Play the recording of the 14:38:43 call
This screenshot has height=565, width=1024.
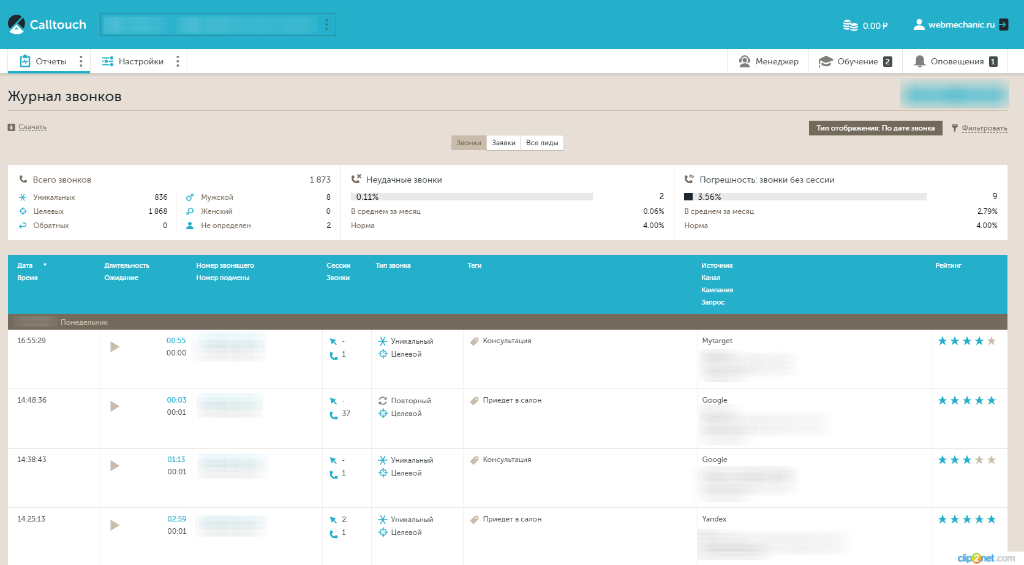click(115, 466)
